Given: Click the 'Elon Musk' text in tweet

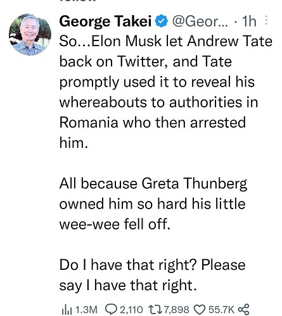Looking at the screenshot, I should coord(126,41).
